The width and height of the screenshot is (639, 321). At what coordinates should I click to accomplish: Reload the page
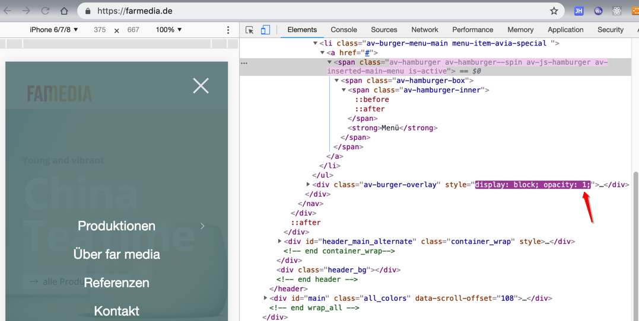click(45, 11)
